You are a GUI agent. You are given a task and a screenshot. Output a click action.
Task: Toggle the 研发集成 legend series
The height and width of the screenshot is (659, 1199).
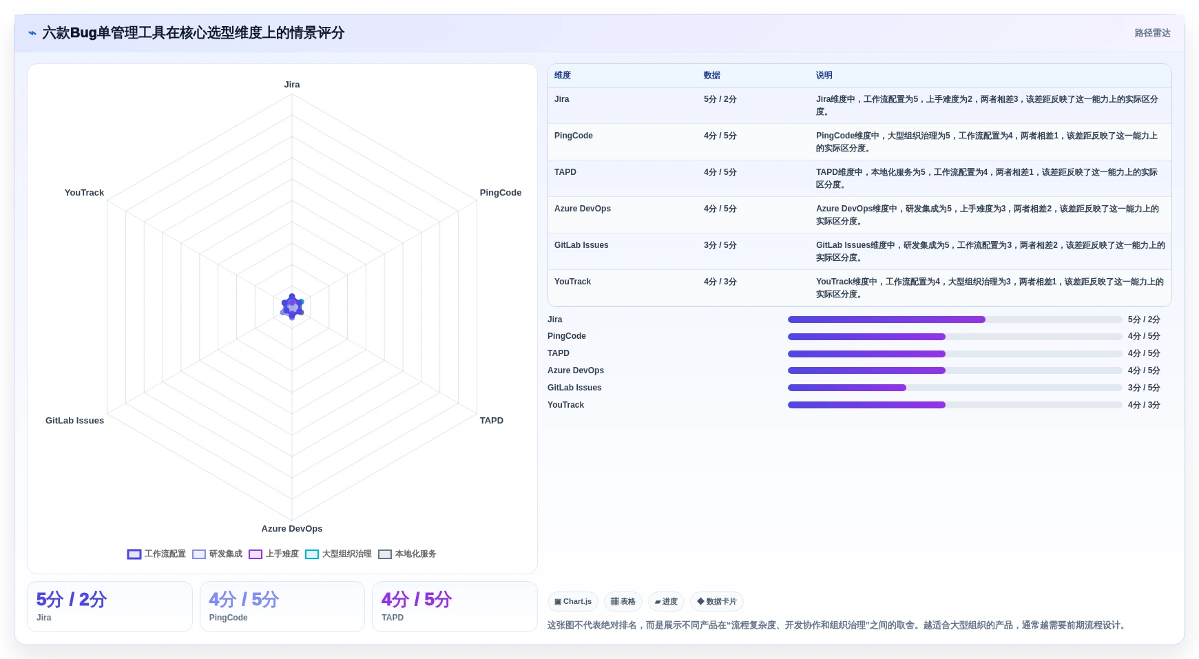[x=217, y=554]
